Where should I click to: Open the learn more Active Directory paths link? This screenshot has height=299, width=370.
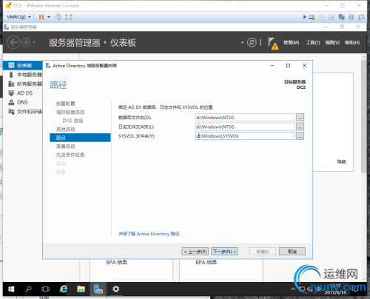pyautogui.click(x=149, y=234)
